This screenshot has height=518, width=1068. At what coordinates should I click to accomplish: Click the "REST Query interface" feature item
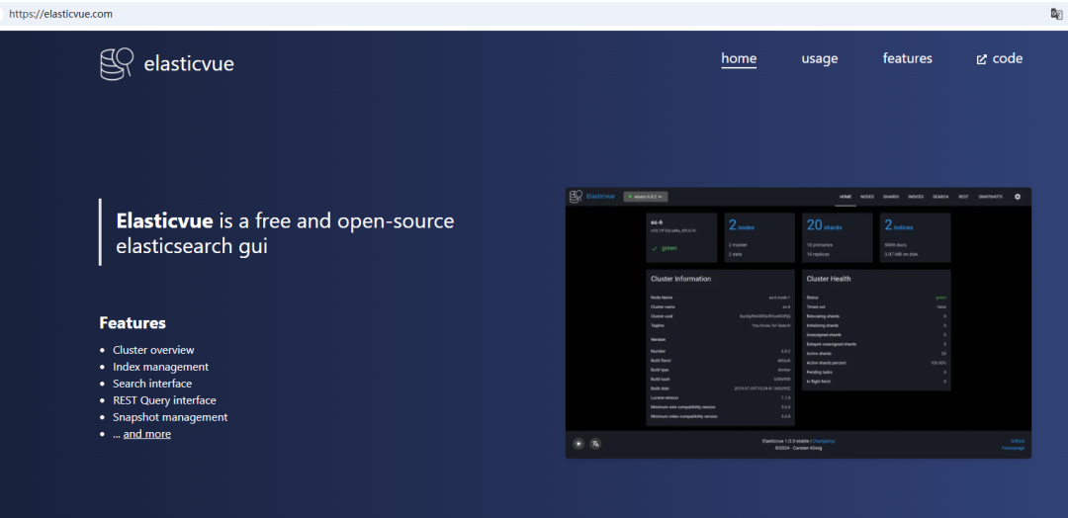(x=165, y=401)
